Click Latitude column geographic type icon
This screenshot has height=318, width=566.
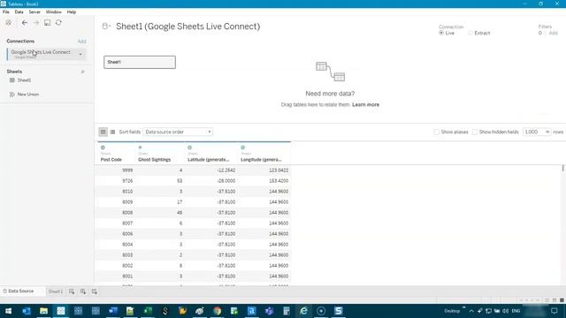[190, 148]
